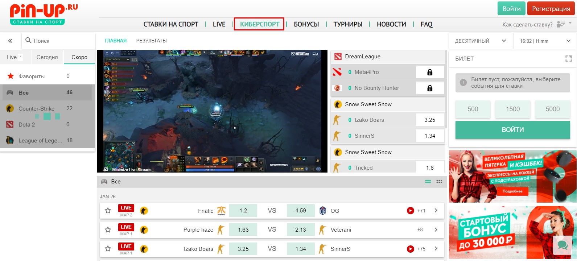Click League of Legends icon in sidebar
Screen dimensions: 577x261
[x=10, y=140]
